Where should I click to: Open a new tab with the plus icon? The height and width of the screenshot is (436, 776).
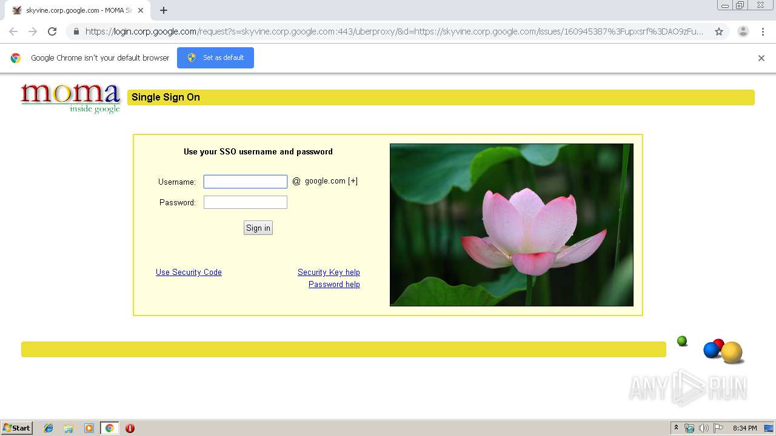pyautogui.click(x=164, y=10)
